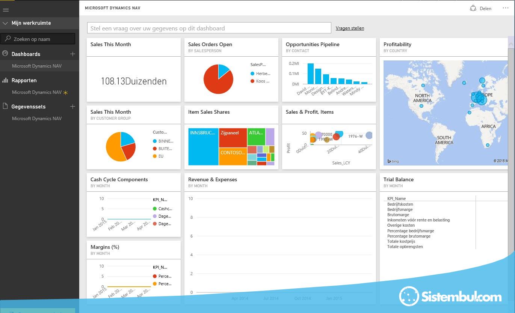Open the Sales & Profit, Items tile title

coord(310,112)
